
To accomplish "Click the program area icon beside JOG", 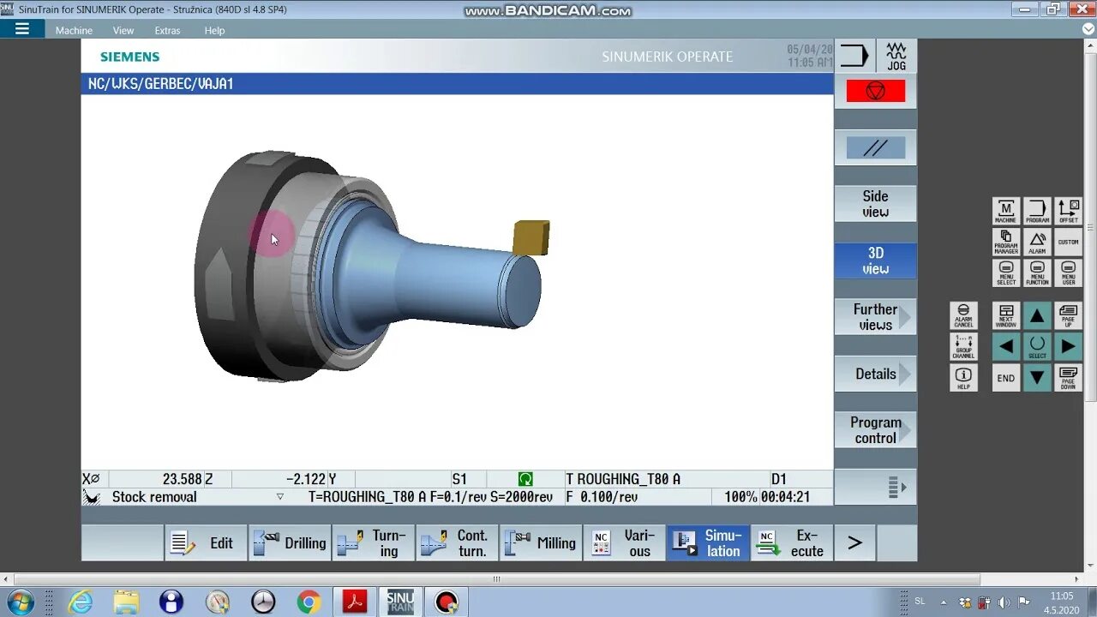I will coord(854,56).
